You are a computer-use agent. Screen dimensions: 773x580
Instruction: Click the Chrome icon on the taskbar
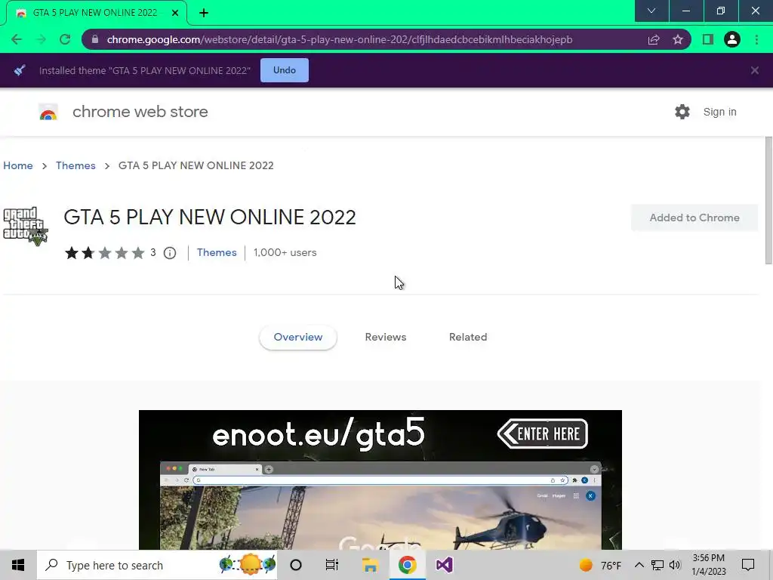point(407,565)
